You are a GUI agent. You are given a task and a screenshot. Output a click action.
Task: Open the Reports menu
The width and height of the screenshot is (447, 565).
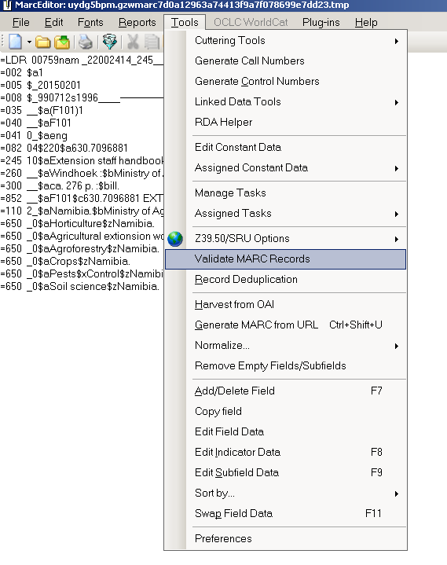pos(137,22)
